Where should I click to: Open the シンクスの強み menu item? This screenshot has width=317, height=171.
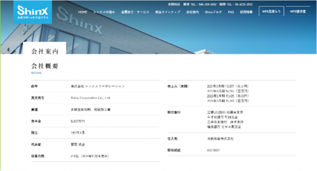coord(104,12)
